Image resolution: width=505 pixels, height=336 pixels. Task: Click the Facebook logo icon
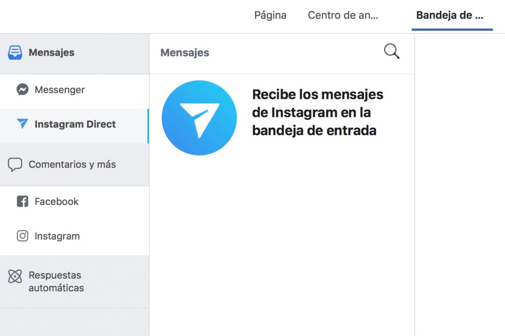coord(23,202)
